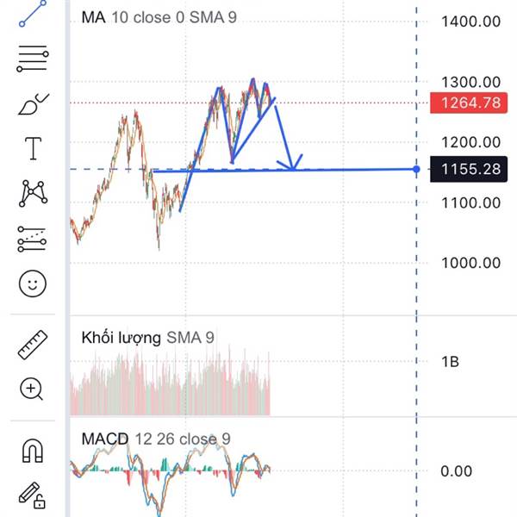Image resolution: width=517 pixels, height=517 pixels.
Task: Choose the Text annotation tool
Action: tap(33, 148)
